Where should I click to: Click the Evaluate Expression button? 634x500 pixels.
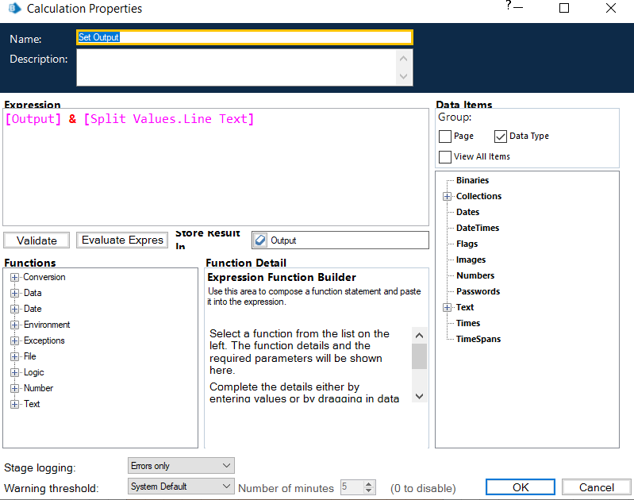pyautogui.click(x=122, y=240)
